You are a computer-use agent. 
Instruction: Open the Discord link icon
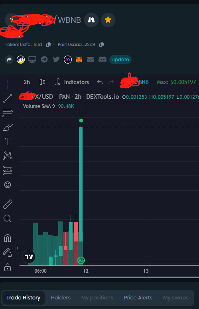click(102, 59)
